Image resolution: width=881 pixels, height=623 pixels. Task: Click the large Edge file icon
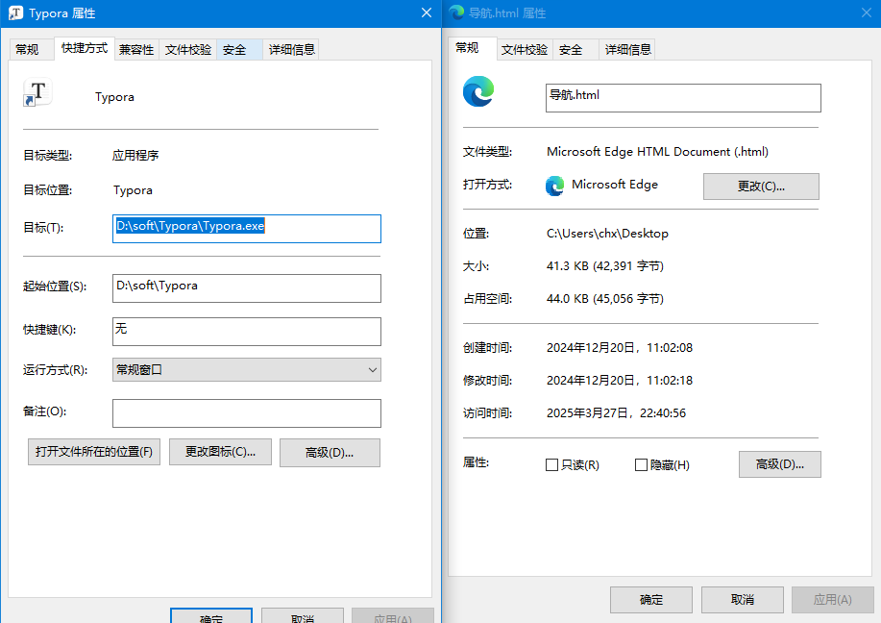478,91
